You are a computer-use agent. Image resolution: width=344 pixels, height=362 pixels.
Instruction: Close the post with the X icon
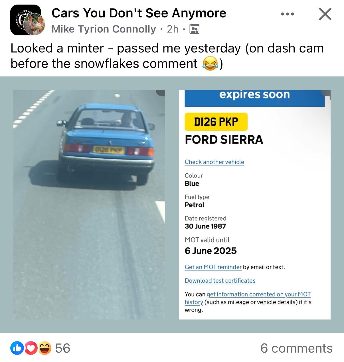pos(325,14)
